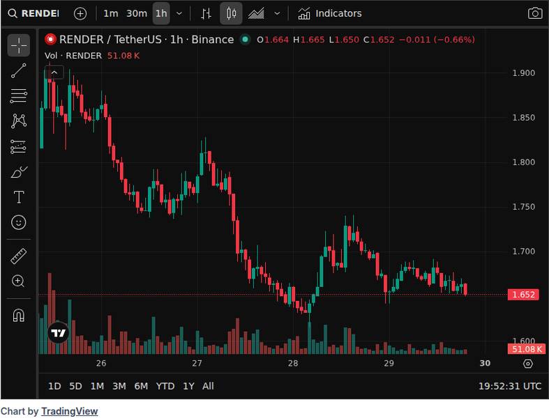Select the trend line tool
The width and height of the screenshot is (549, 418).
click(x=19, y=70)
